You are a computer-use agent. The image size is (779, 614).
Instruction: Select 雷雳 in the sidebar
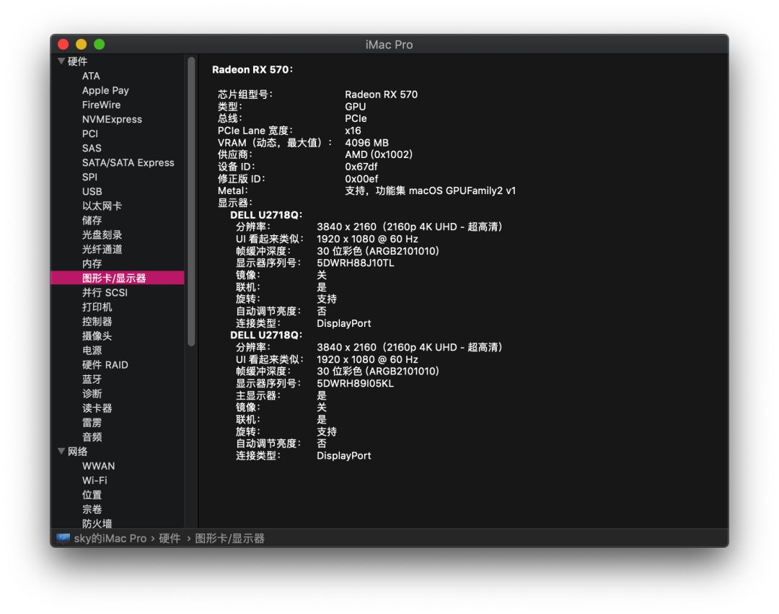92,422
